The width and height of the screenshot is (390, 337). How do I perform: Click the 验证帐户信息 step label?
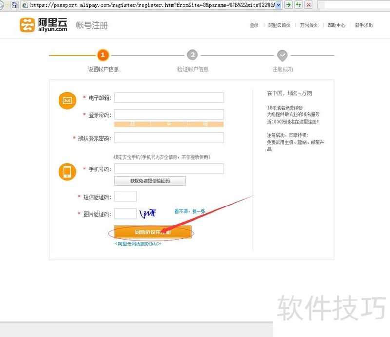(193, 69)
